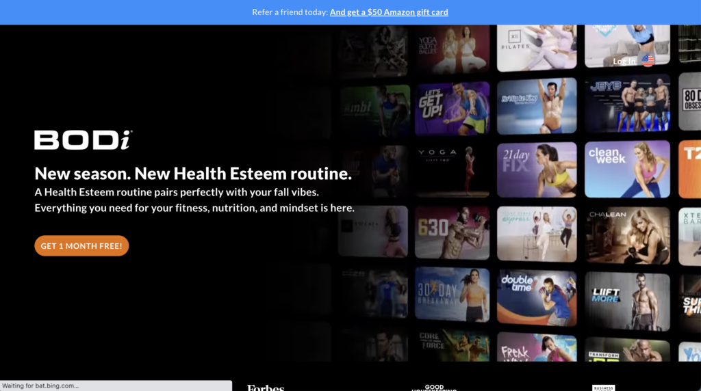Click the BODi logo
Image resolution: width=701 pixels, height=391 pixels.
point(83,139)
